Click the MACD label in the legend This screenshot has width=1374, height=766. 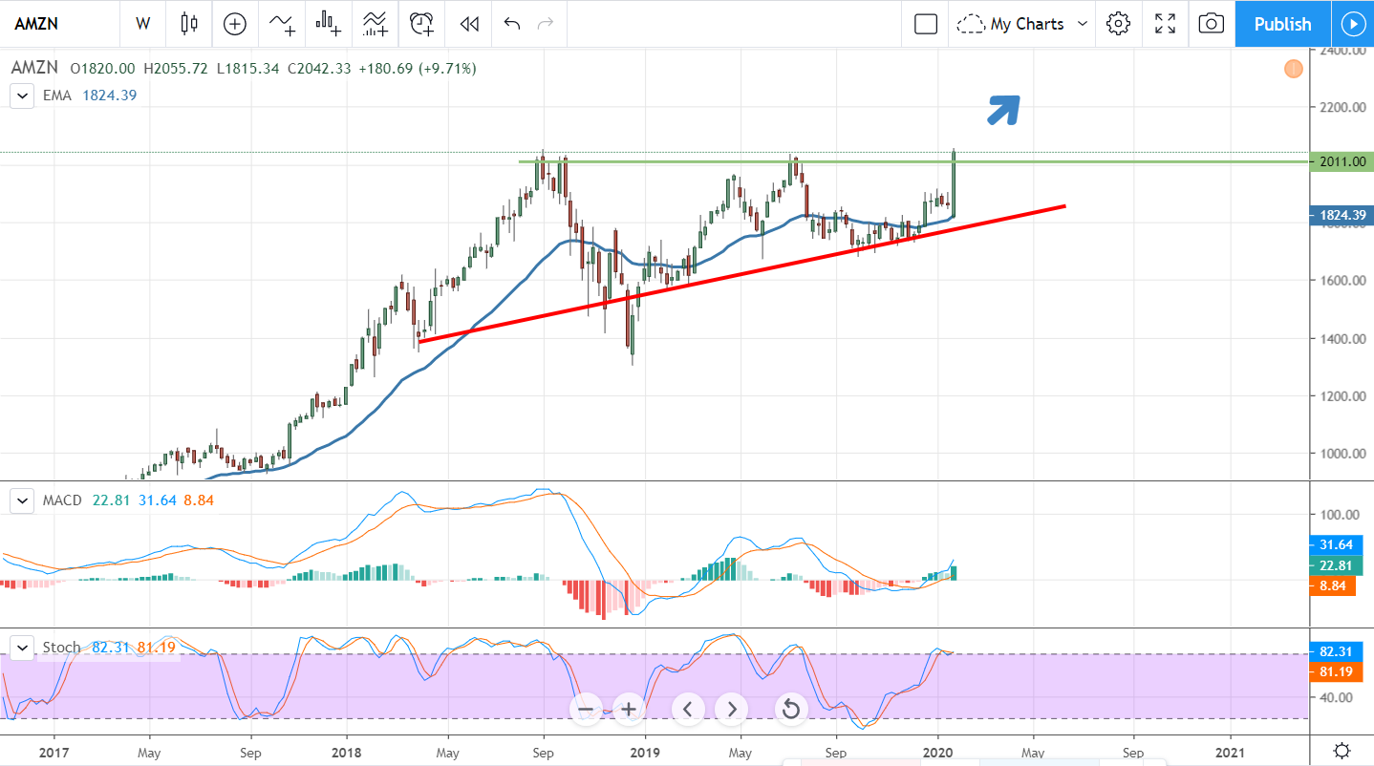[x=62, y=500]
